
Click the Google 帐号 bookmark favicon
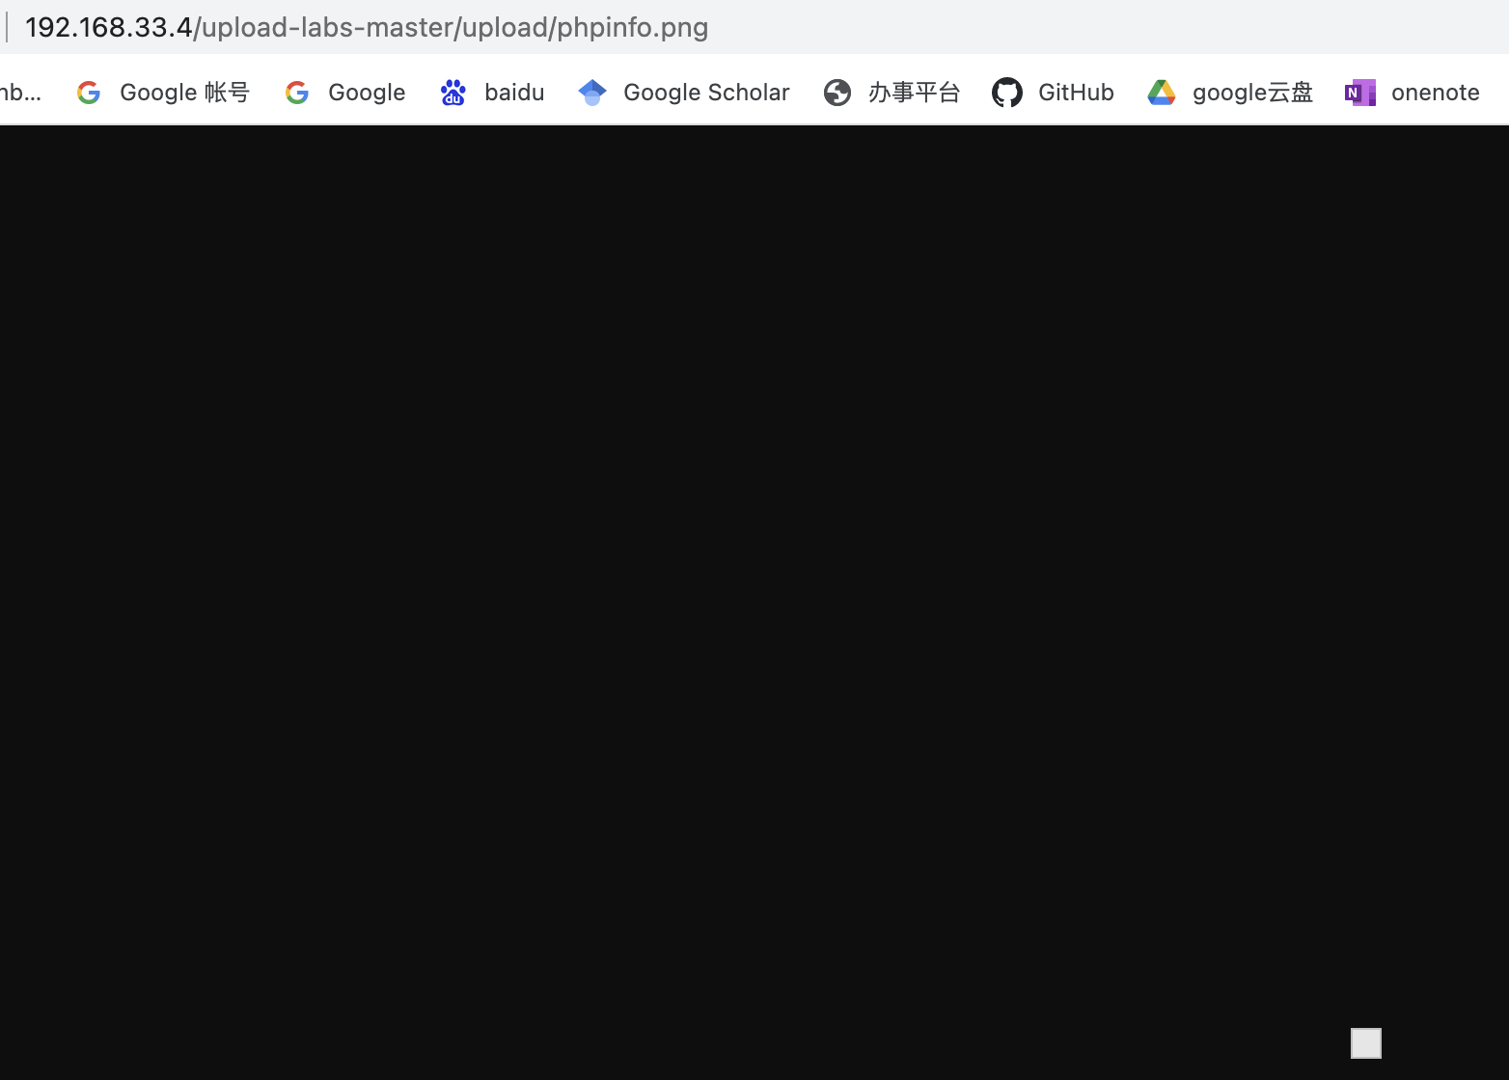pyautogui.click(x=89, y=93)
